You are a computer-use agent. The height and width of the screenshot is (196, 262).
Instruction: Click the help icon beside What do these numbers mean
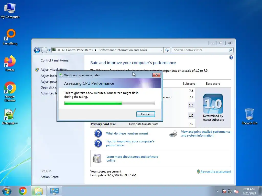pos(98,133)
